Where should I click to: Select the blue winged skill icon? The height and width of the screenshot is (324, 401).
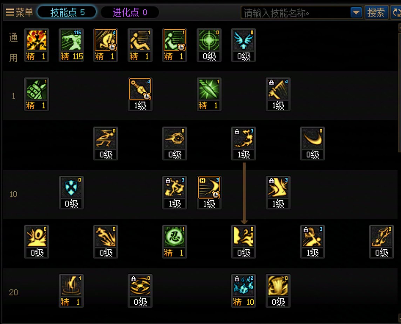(244, 45)
